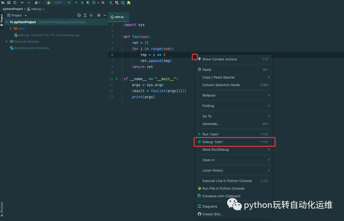
Task: Expand the External Libraries node
Action: 6,42
